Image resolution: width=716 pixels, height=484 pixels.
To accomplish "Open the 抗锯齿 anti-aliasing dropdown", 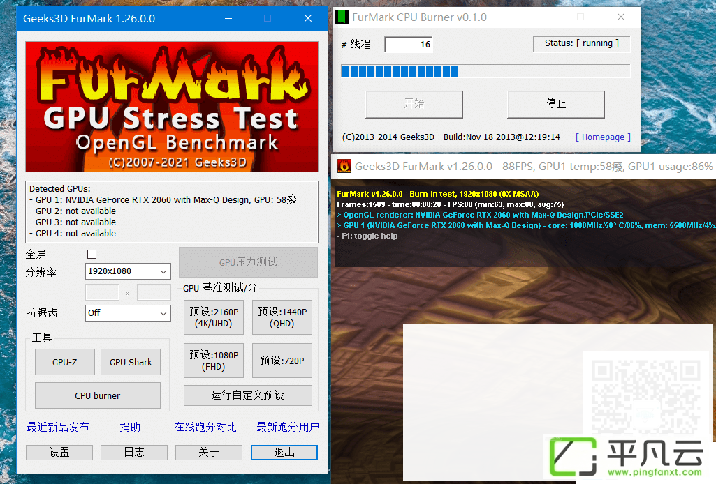I will (x=128, y=313).
